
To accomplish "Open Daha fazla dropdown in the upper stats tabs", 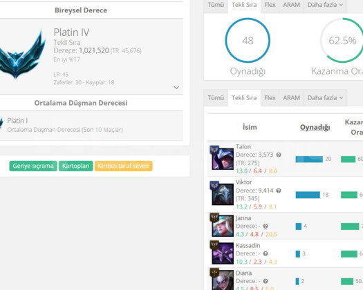I will click(x=325, y=5).
